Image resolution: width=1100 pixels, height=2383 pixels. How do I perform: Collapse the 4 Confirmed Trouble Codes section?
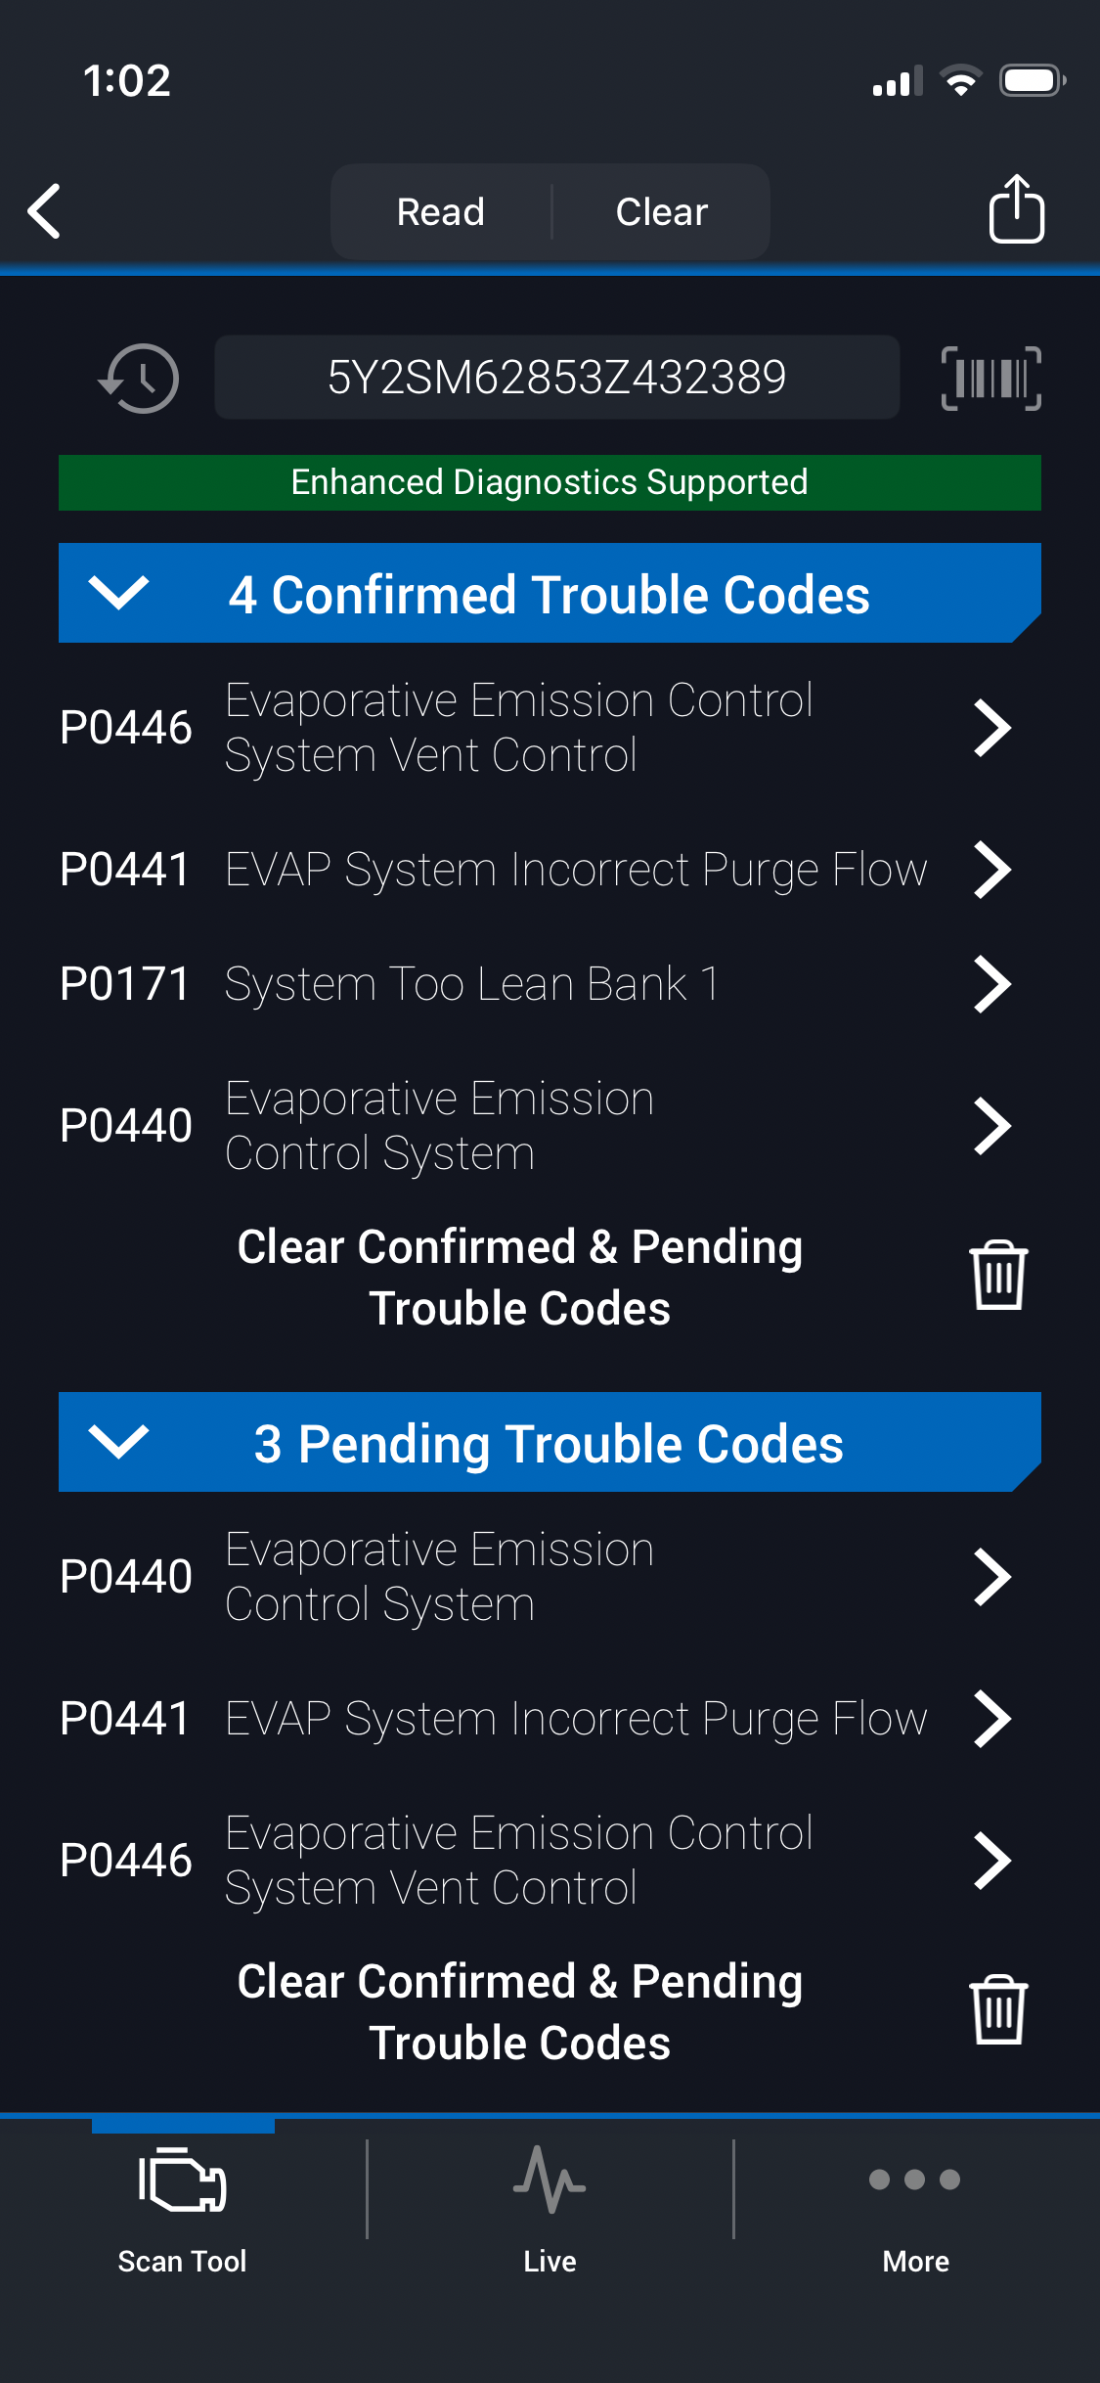coord(118,593)
